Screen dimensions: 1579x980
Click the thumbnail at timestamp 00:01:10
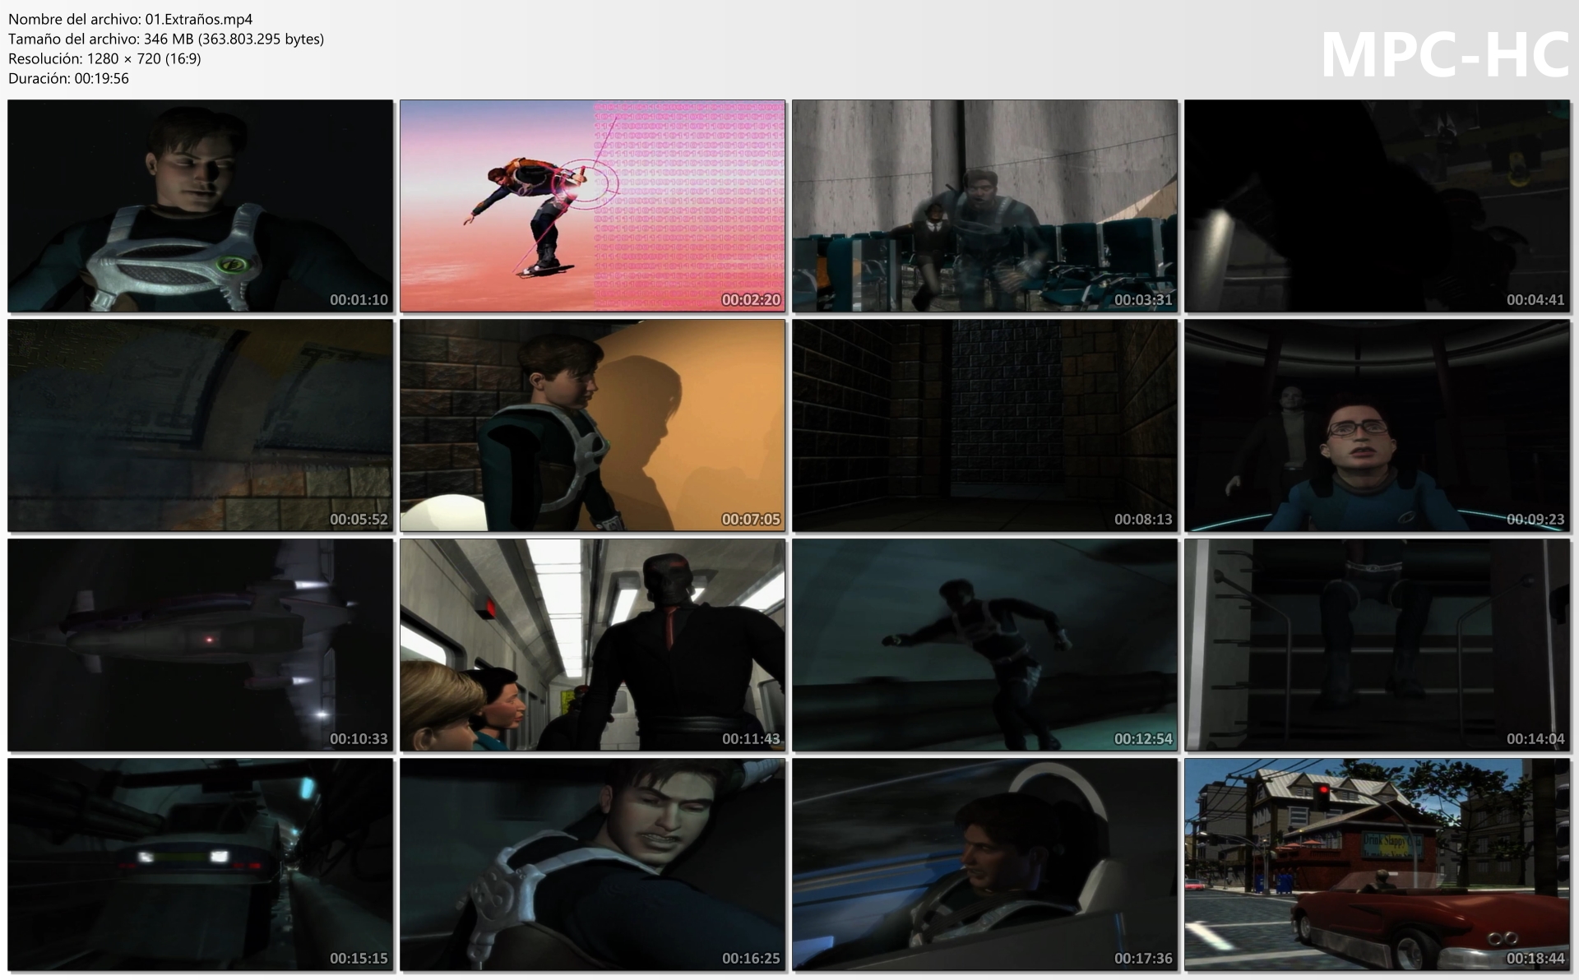200,206
